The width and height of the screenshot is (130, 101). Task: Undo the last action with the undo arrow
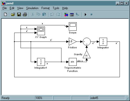point(52,14)
